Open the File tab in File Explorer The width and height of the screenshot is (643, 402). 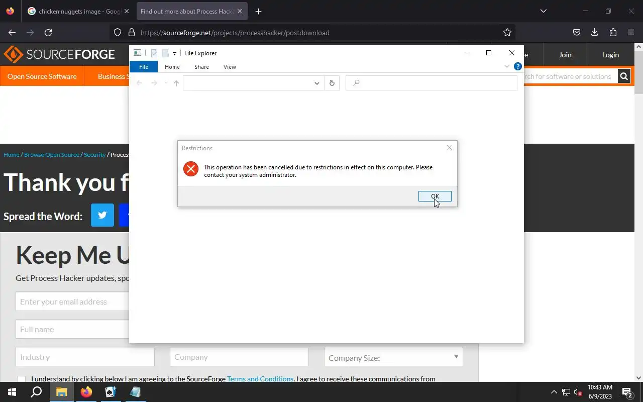pos(144,67)
